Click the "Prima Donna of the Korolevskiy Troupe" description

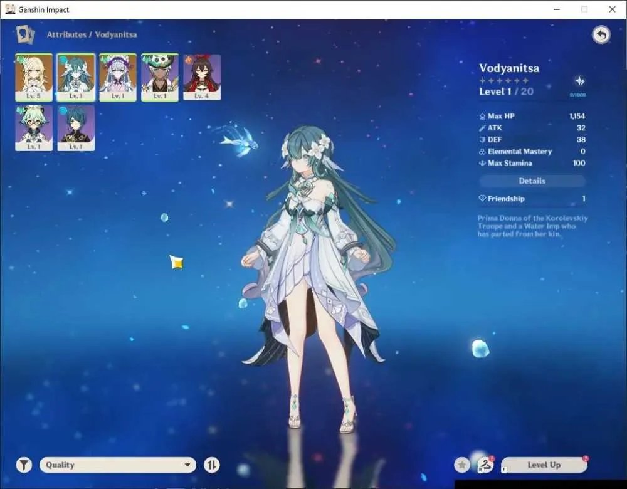tap(532, 226)
